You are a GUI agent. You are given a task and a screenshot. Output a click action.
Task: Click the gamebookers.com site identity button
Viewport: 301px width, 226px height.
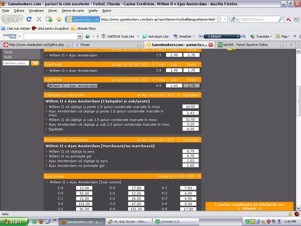pos(83,19)
